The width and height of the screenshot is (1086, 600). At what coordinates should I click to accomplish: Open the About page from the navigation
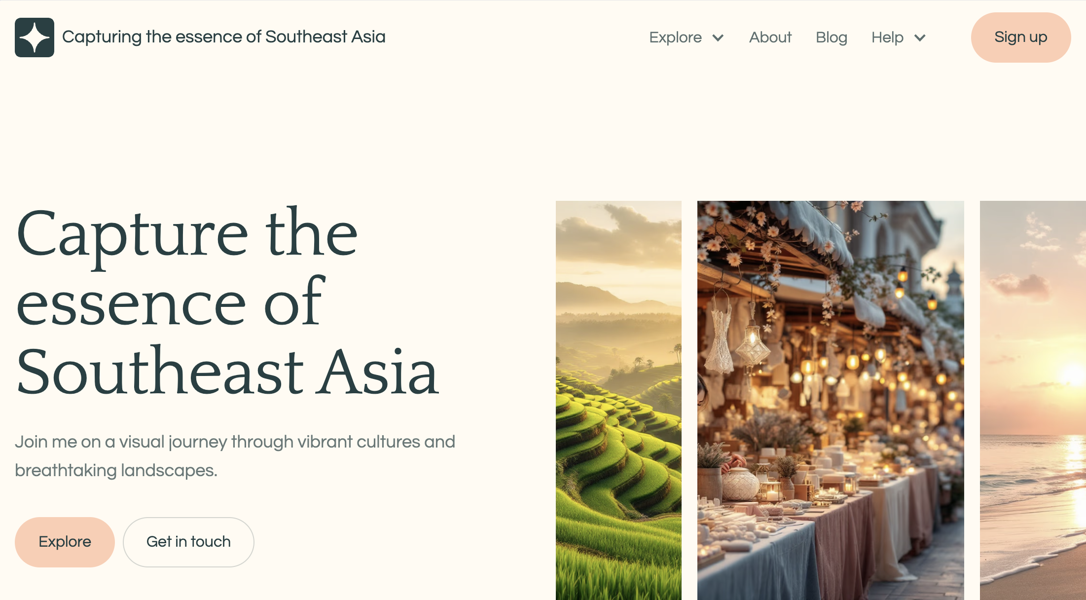(770, 37)
